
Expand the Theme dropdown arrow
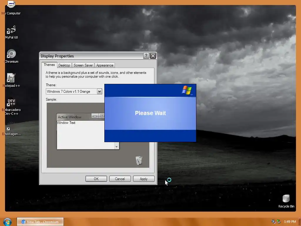click(x=99, y=92)
